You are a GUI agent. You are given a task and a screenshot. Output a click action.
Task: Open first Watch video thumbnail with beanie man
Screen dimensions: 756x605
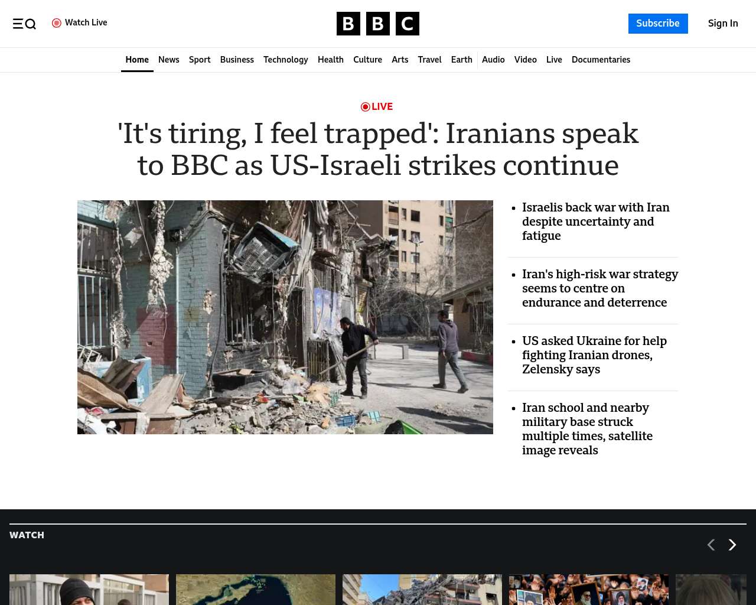click(x=89, y=590)
